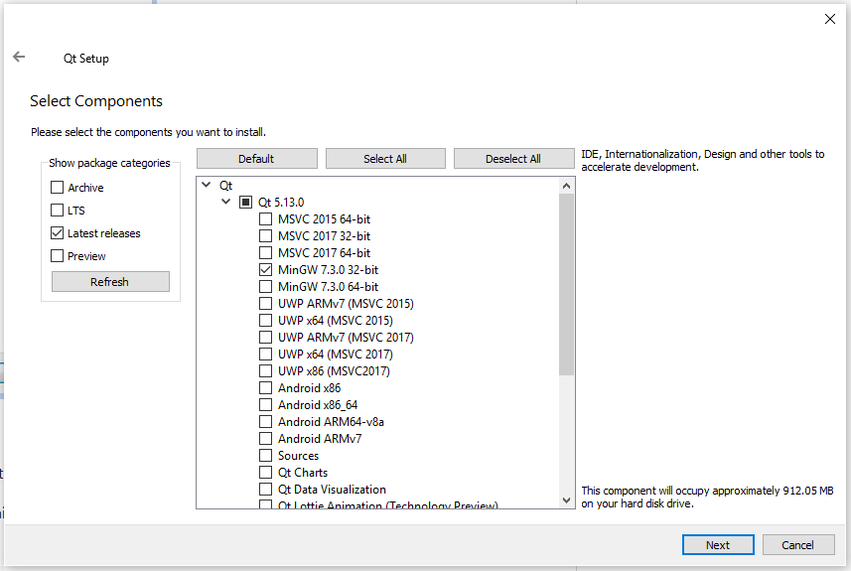This screenshot has height=571, width=851.
Task: Click the scroll down arrow of the component list
Action: [x=567, y=500]
